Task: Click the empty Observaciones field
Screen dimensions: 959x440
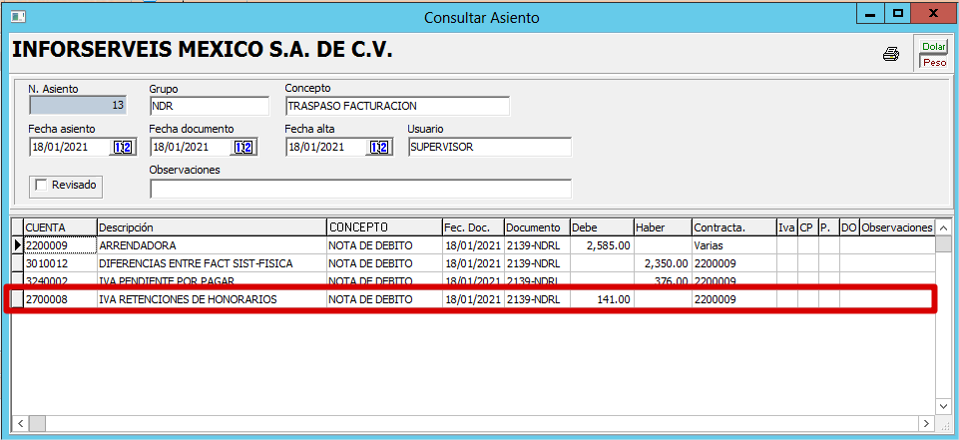Action: pyautogui.click(x=361, y=189)
